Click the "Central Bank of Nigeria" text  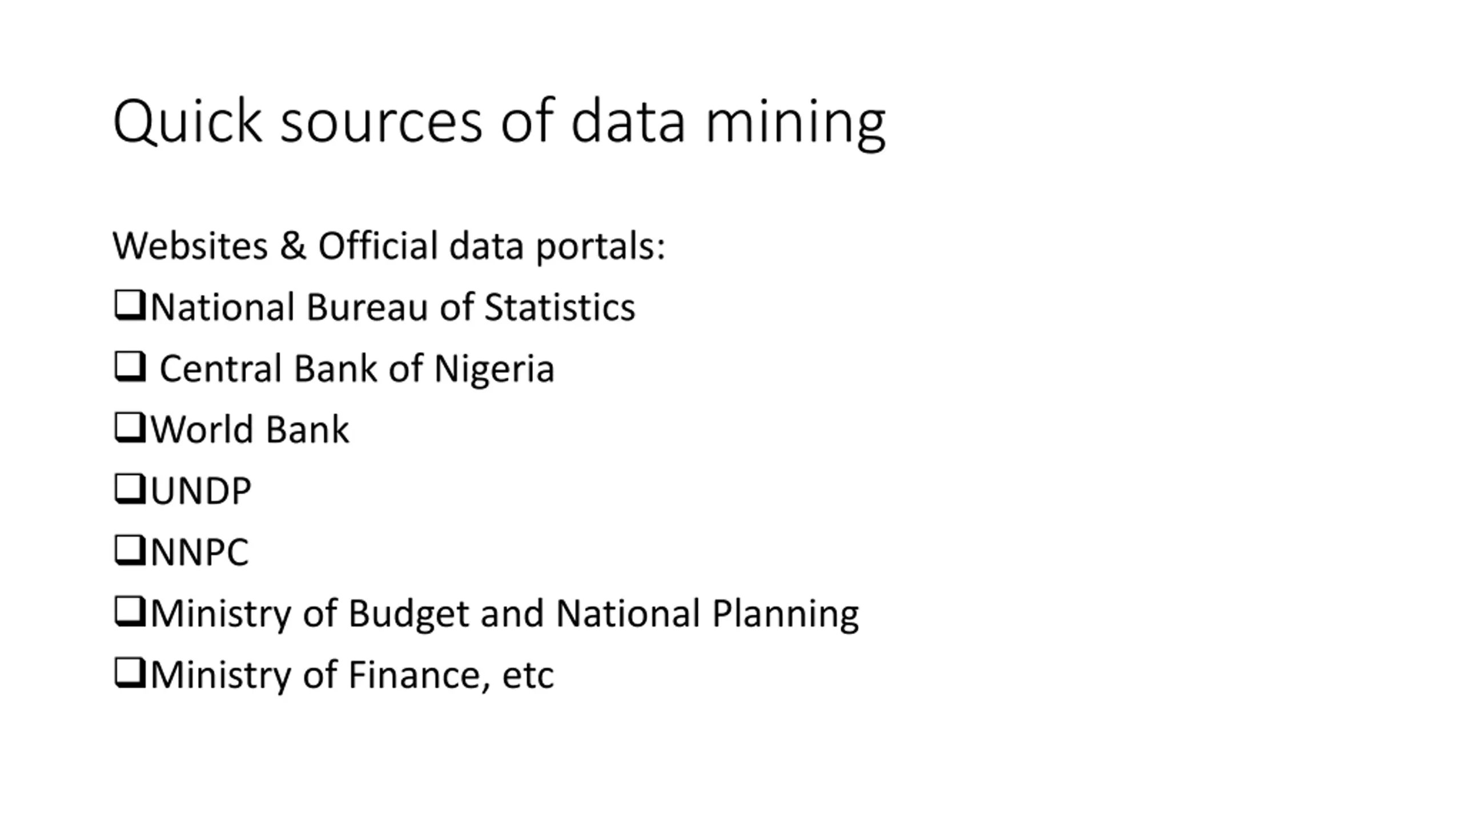coord(356,368)
